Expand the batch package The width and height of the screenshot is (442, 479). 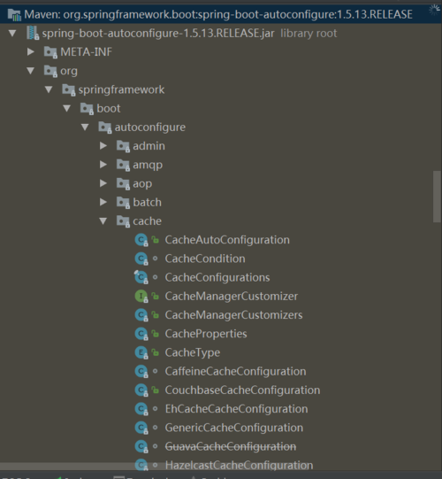103,202
